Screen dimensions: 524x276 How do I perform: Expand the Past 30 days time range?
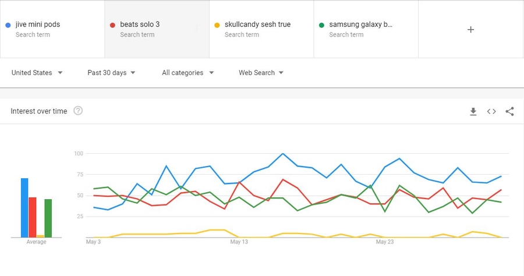(111, 73)
